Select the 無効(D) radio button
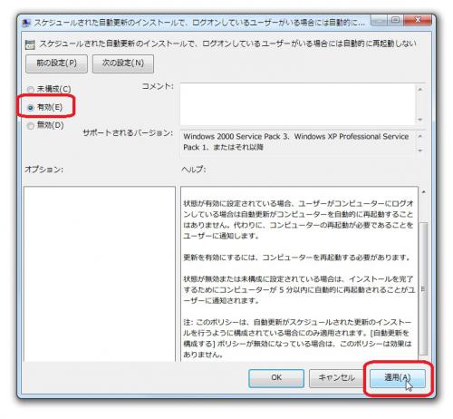Viewport: 453px width, 419px height. (x=31, y=125)
